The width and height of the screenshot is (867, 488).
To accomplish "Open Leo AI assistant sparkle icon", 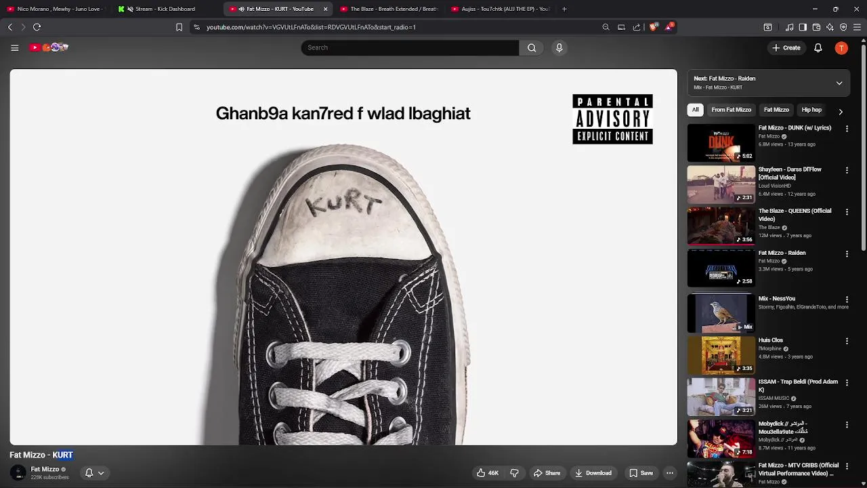I will pos(830,27).
